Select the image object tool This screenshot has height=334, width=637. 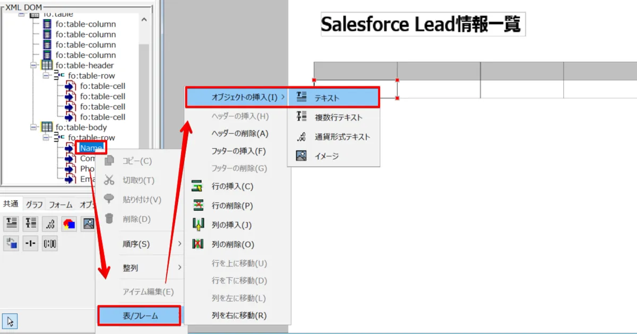[x=89, y=223]
